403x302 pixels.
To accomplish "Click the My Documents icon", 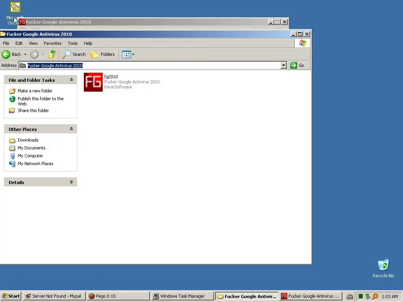I will (12, 148).
